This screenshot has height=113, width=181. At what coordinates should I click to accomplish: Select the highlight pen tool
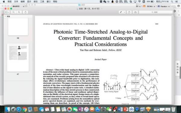(121, 12)
